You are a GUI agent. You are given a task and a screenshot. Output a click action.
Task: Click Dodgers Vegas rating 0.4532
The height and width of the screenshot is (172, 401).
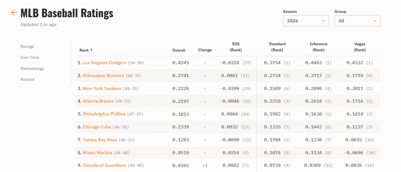(355, 63)
